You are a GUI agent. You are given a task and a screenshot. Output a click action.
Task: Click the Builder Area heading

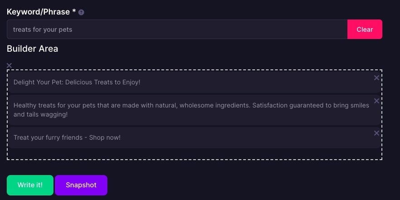[33, 49]
